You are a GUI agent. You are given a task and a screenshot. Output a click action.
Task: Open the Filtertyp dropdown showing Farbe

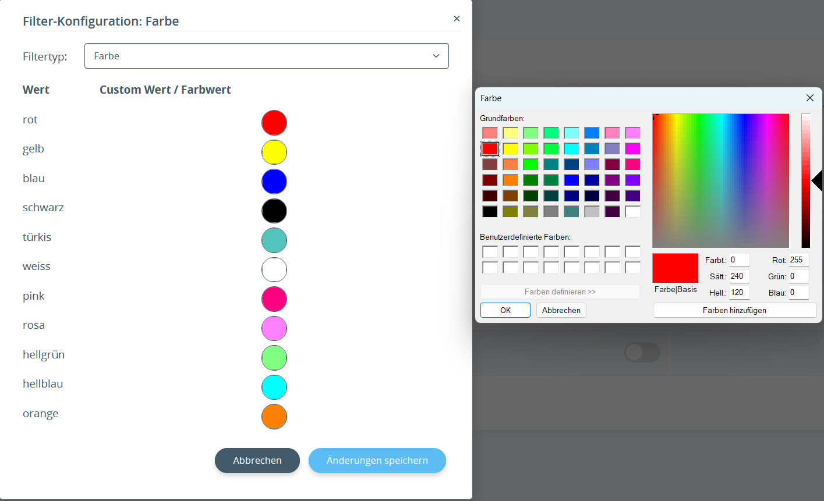(x=267, y=56)
